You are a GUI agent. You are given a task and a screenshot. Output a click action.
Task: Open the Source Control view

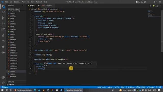coord(3,18)
